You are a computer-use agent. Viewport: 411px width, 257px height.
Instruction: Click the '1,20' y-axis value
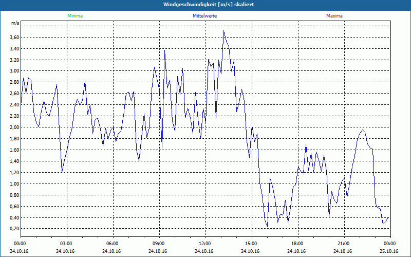click(x=15, y=172)
